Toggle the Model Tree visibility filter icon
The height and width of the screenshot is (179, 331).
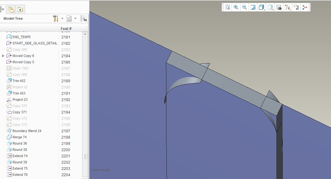84,18
